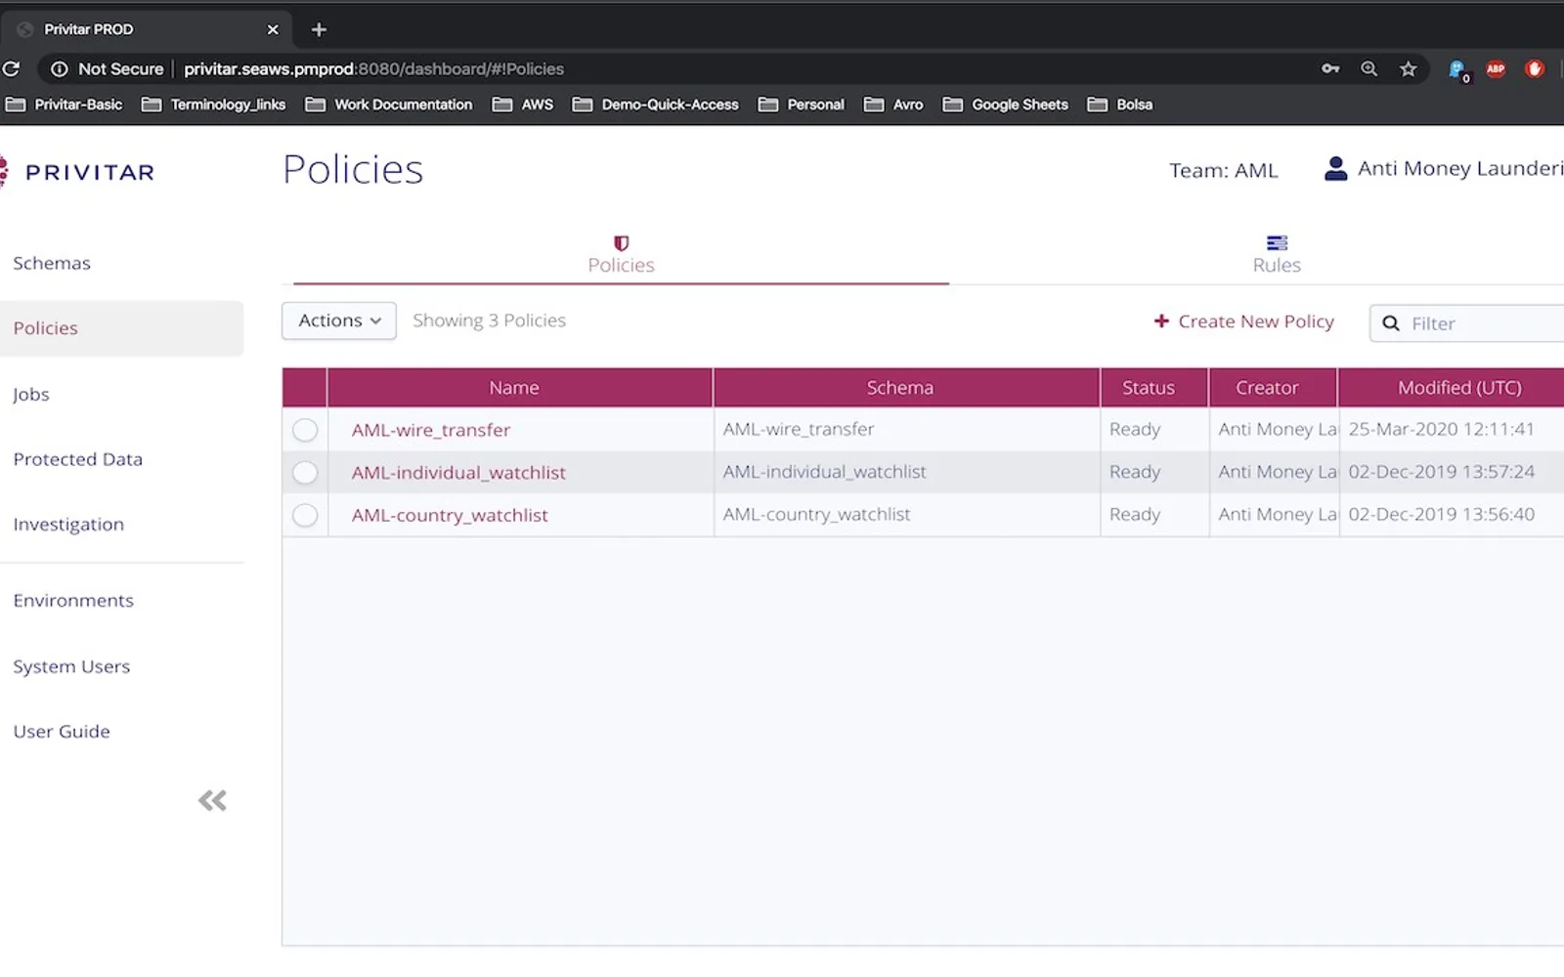Click the zoom magnifier icon in address bar
Image resolution: width=1564 pixels, height=977 pixels.
(x=1369, y=68)
